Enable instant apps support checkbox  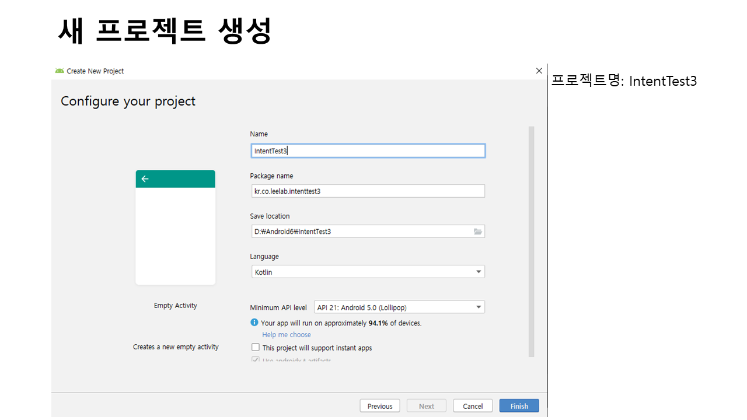pyautogui.click(x=256, y=347)
